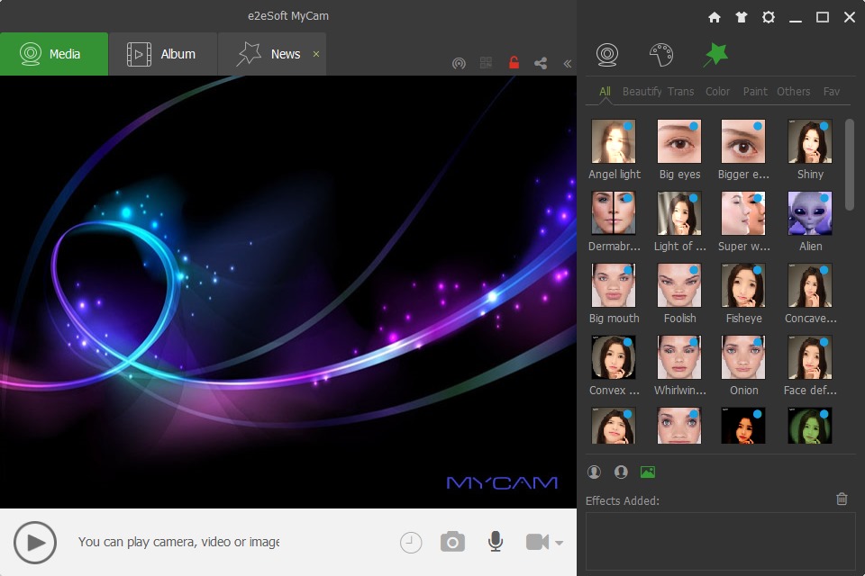The width and height of the screenshot is (865, 576).
Task: Click the snapshot camera icon
Action: [452, 542]
